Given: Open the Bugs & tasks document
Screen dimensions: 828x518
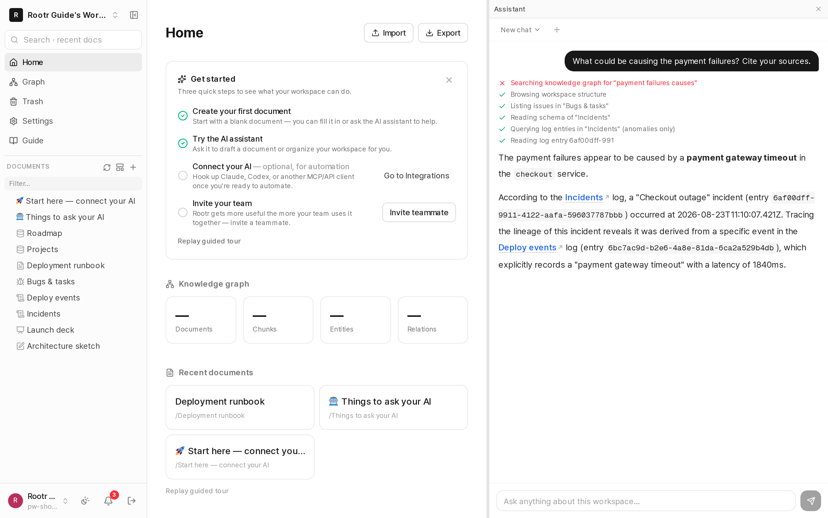Looking at the screenshot, I should tap(73, 282).
